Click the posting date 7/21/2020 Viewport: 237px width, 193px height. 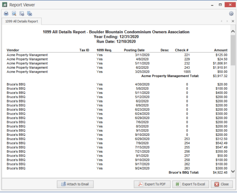point(142,152)
